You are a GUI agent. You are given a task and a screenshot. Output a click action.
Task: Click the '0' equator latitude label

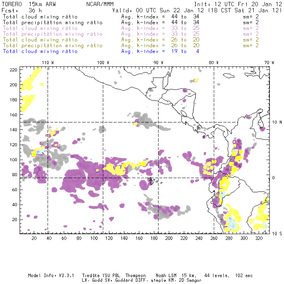point(274,178)
